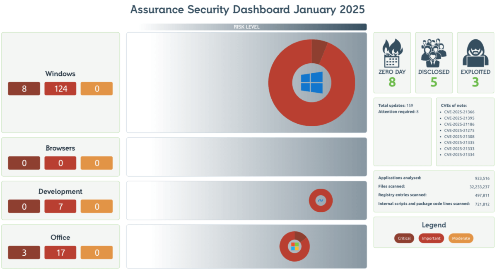Image resolution: width=497 pixels, height=271 pixels.
Task: Click the Browsers category heading
Action: pyautogui.click(x=60, y=148)
